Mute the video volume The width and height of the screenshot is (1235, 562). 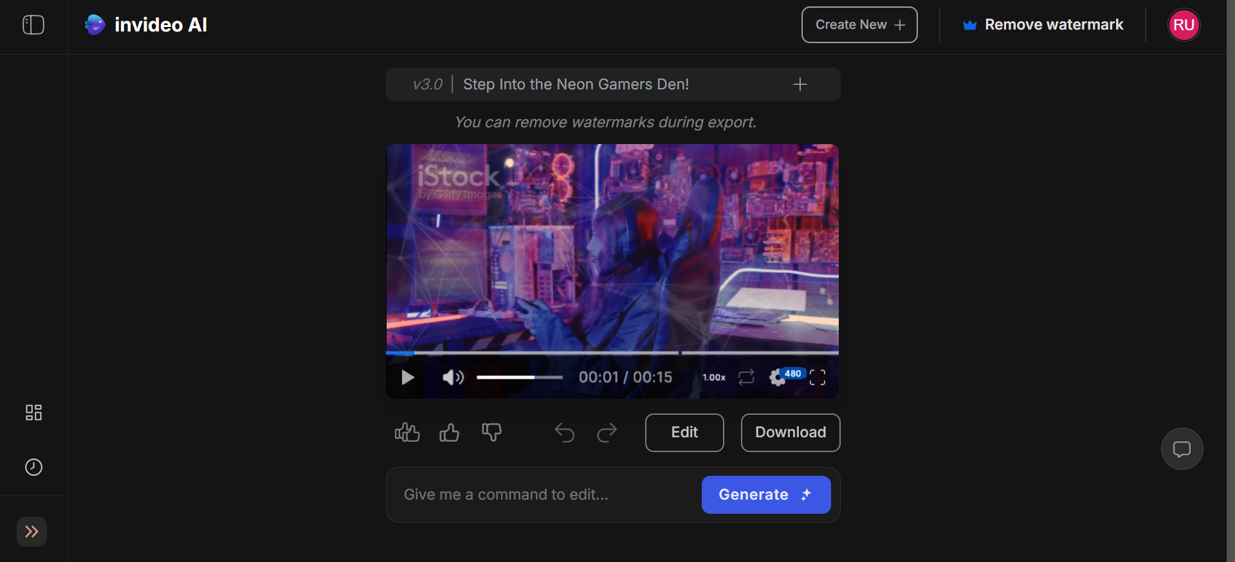click(x=453, y=377)
